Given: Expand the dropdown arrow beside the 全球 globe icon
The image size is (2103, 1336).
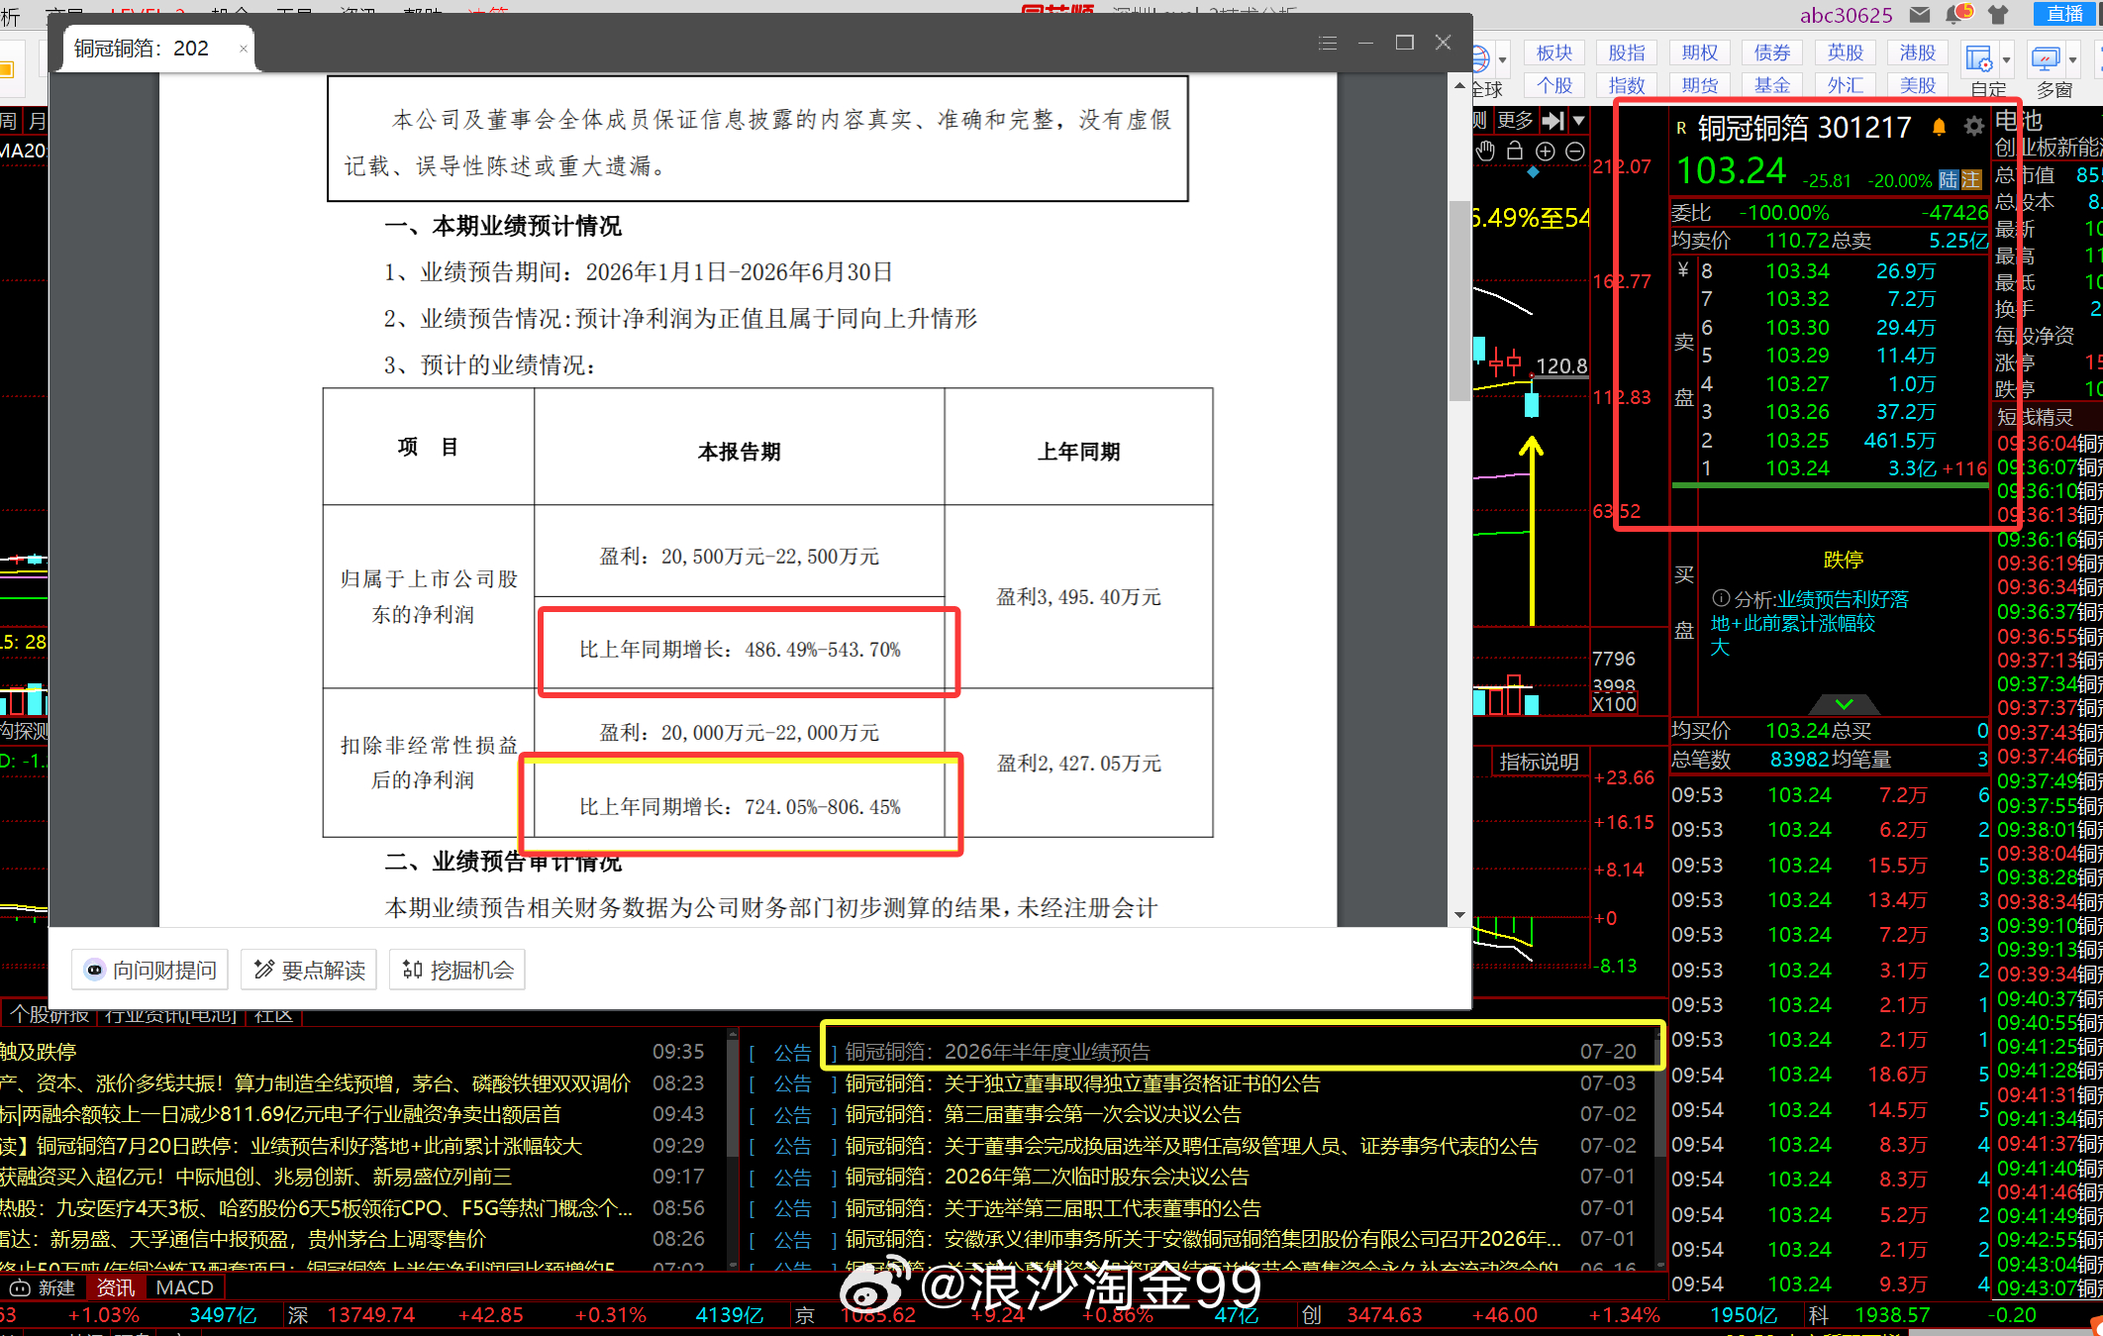Looking at the screenshot, I should click(1502, 60).
